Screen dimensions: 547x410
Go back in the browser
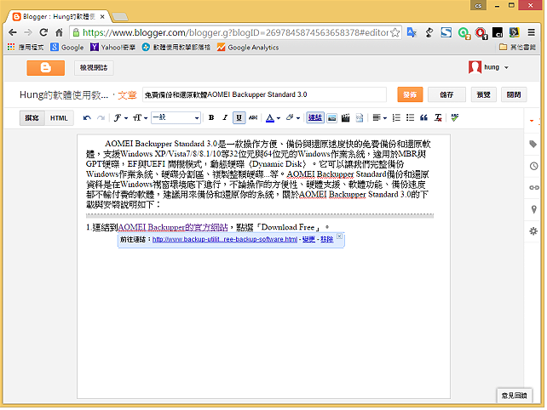click(x=13, y=32)
